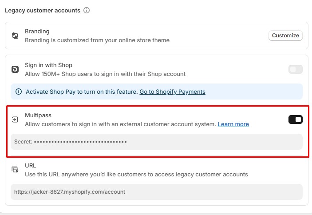312x215 pixels.
Task: Click the info icon beside Legacy customer accounts
Action: click(87, 10)
